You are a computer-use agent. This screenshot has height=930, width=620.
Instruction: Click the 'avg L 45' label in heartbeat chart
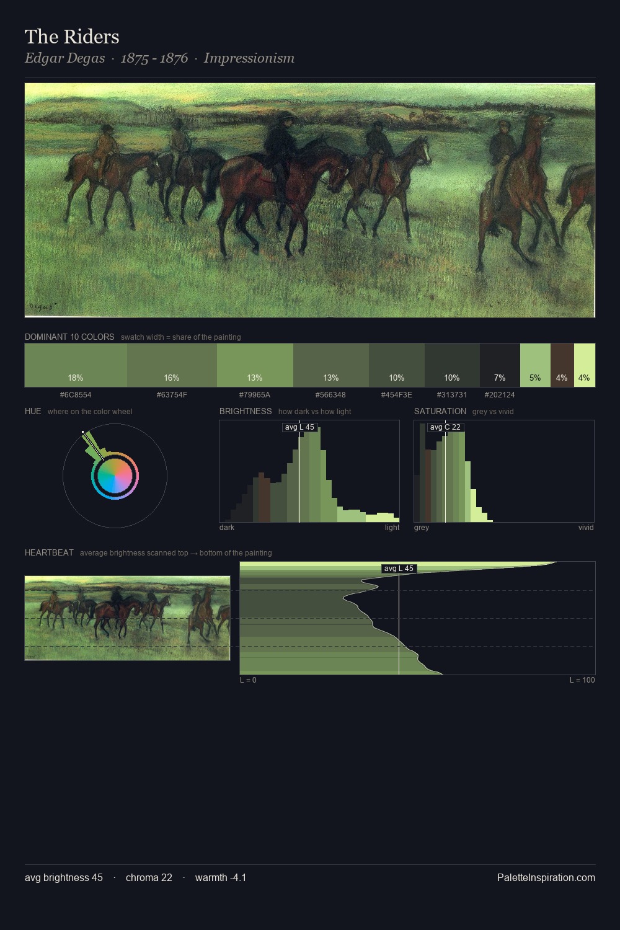tap(399, 569)
